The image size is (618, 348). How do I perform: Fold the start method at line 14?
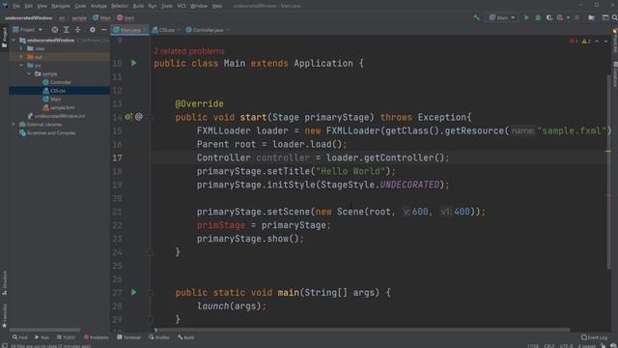pyautogui.click(x=151, y=117)
